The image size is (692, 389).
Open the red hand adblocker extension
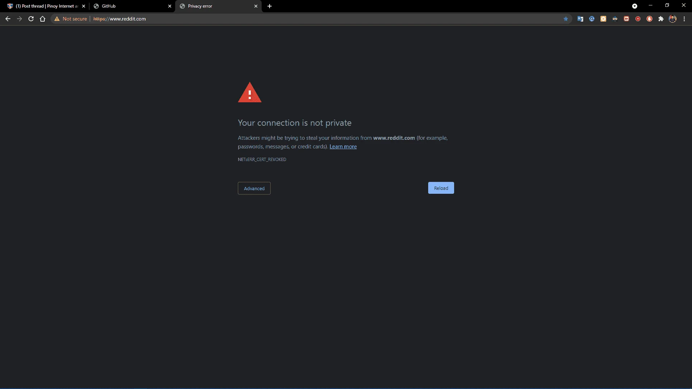pos(649,19)
